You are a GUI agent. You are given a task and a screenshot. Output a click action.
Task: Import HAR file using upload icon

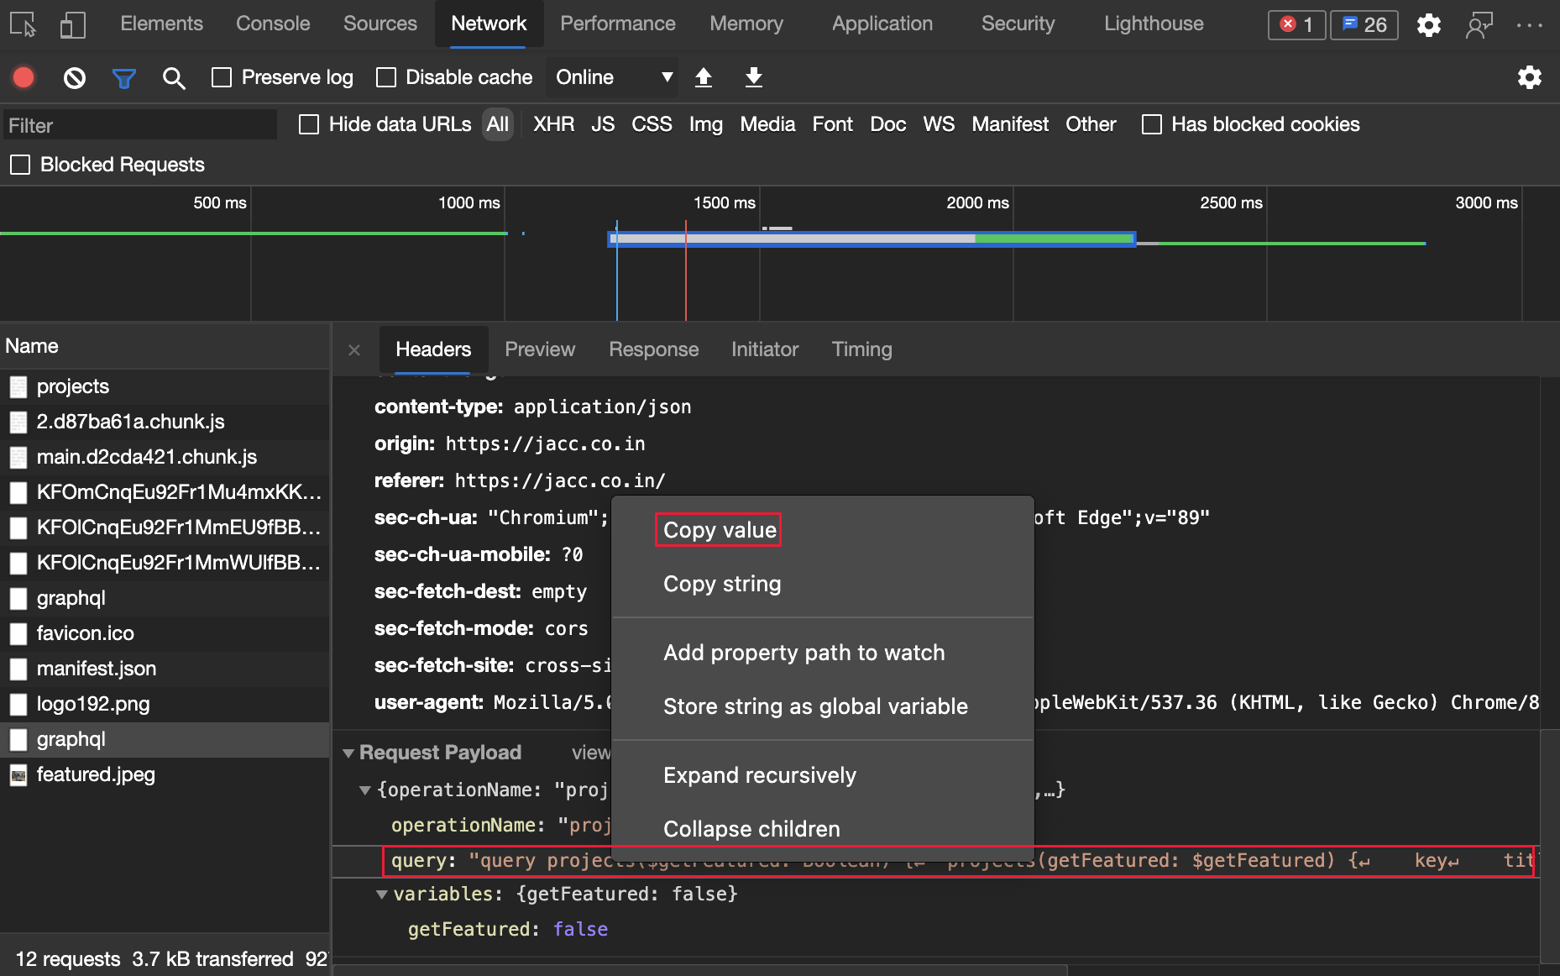click(x=704, y=77)
